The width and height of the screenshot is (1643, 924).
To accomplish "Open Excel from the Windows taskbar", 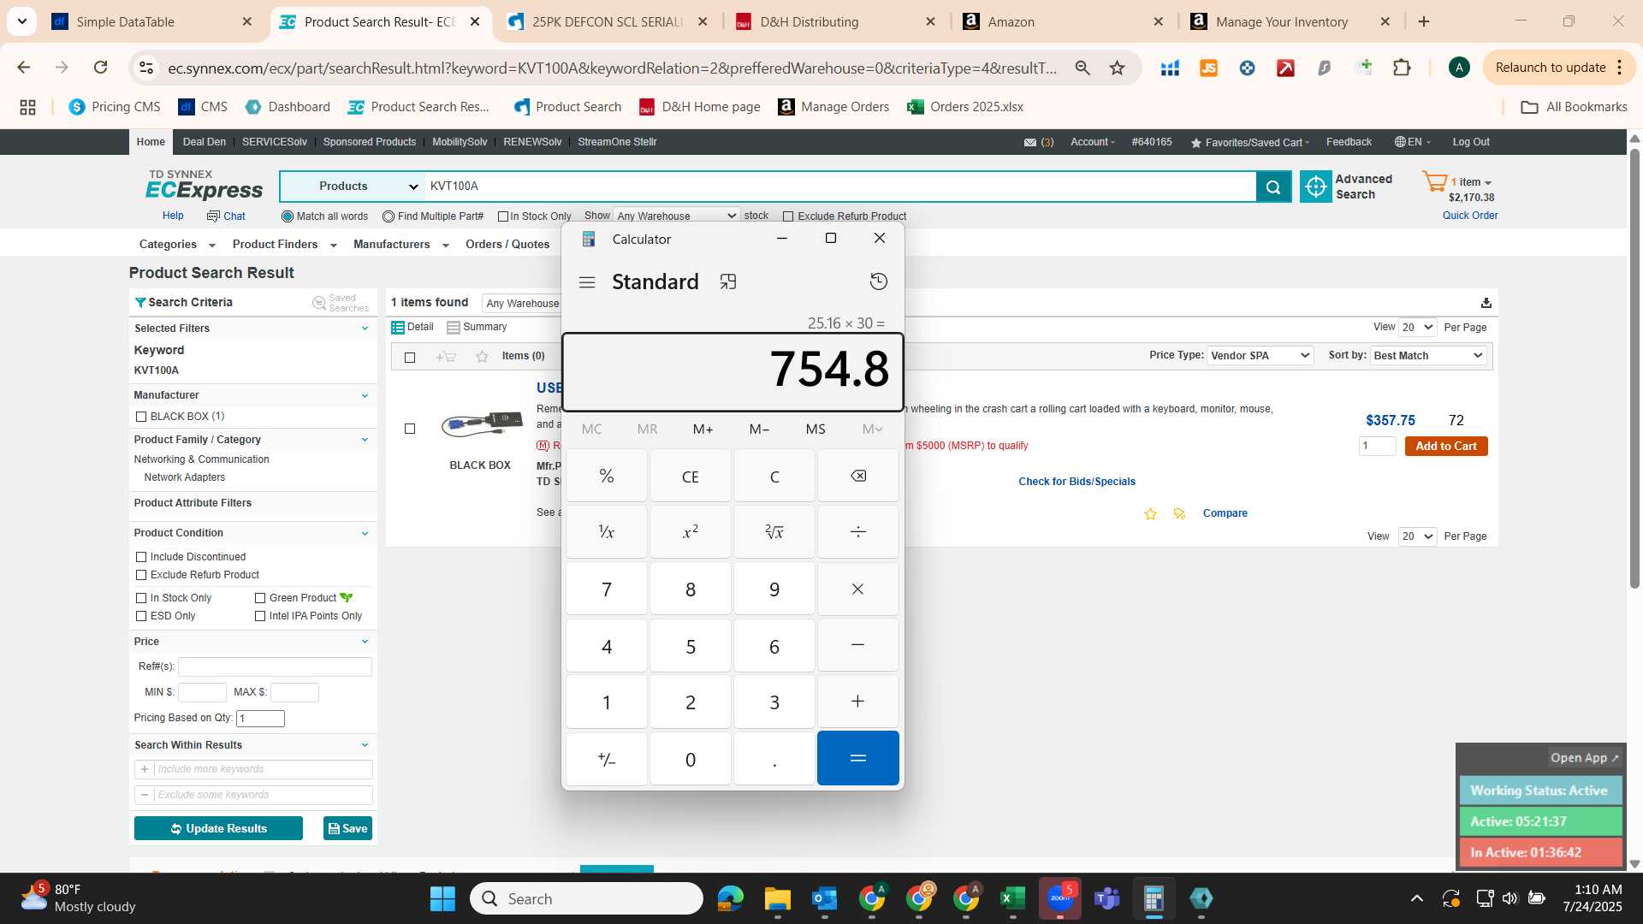I will [1013, 898].
